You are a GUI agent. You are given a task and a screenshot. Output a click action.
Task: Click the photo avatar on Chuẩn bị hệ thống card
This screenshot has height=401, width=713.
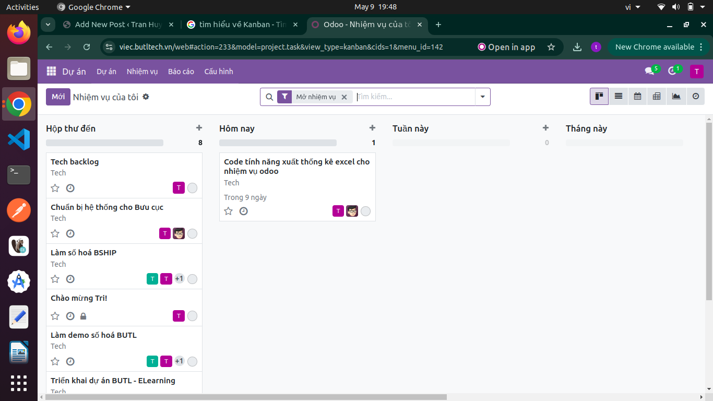[x=179, y=233]
